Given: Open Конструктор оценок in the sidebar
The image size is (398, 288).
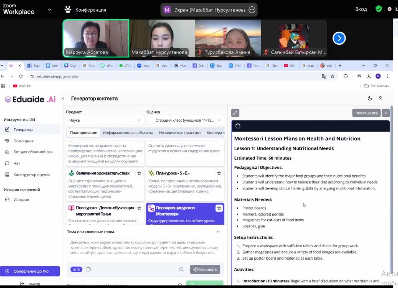Looking at the screenshot, I should 32,175.
